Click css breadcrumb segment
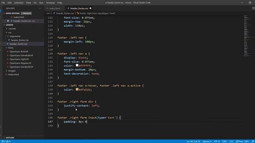The width and height of the screenshot is (255, 143). click(48, 13)
